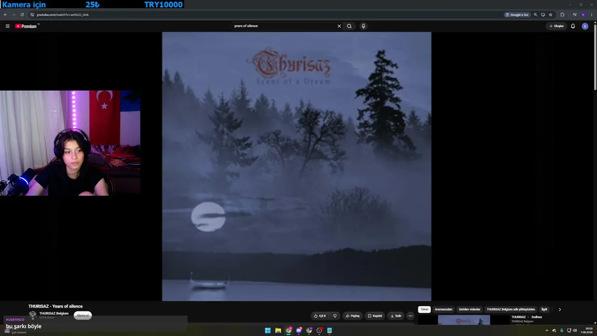Open more actions ellipsis under video

[410, 316]
